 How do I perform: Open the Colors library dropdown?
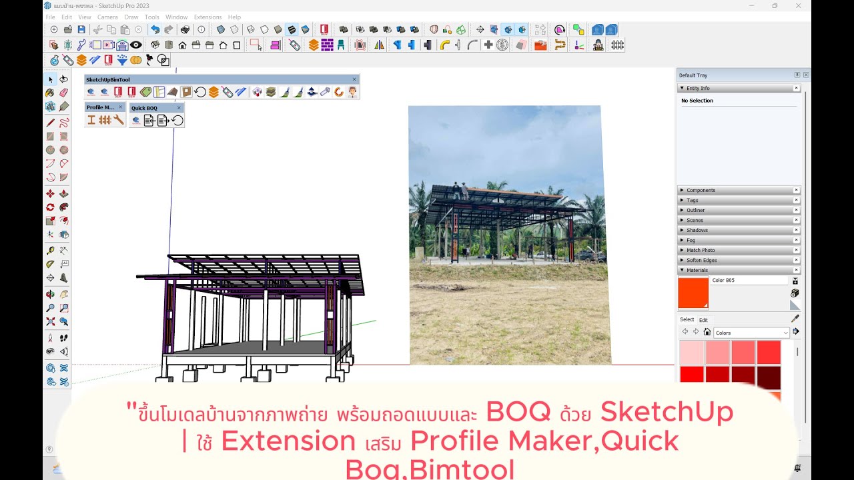pos(752,333)
